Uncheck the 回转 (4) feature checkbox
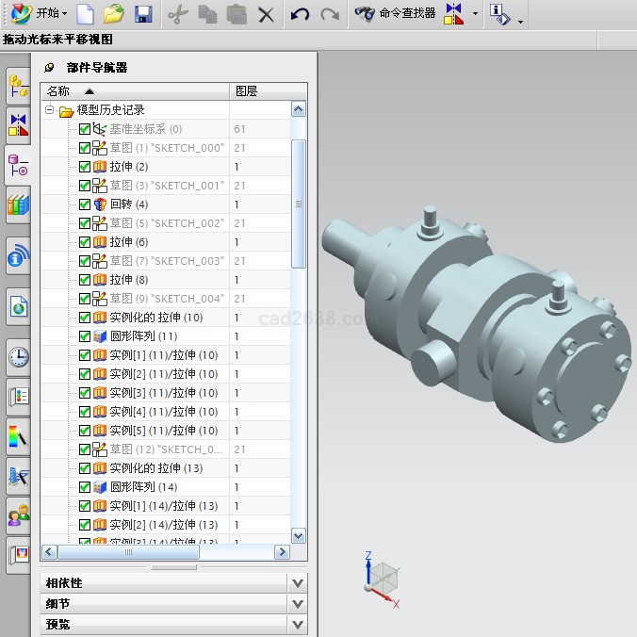 pos(85,204)
